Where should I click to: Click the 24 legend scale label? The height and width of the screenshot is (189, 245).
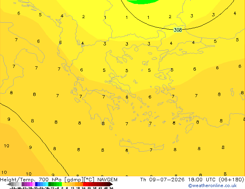coord(83,188)
